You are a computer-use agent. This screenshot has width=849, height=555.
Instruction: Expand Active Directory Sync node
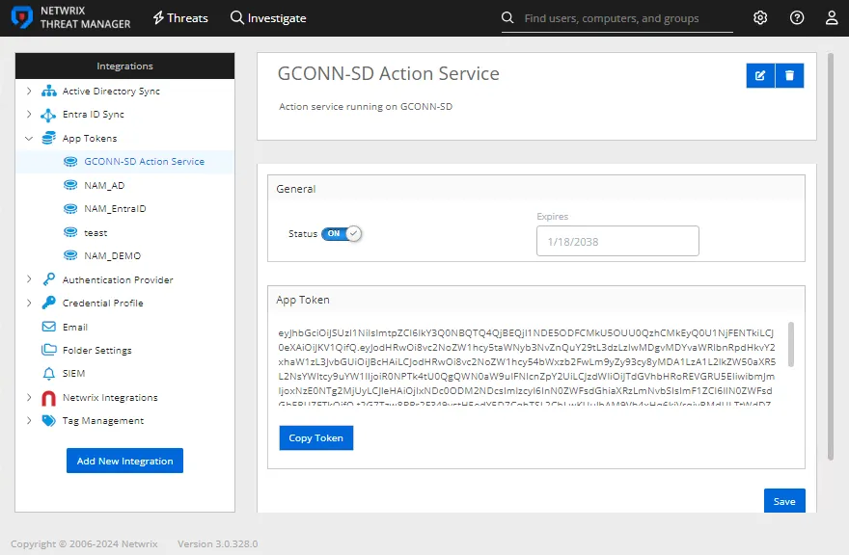(29, 91)
